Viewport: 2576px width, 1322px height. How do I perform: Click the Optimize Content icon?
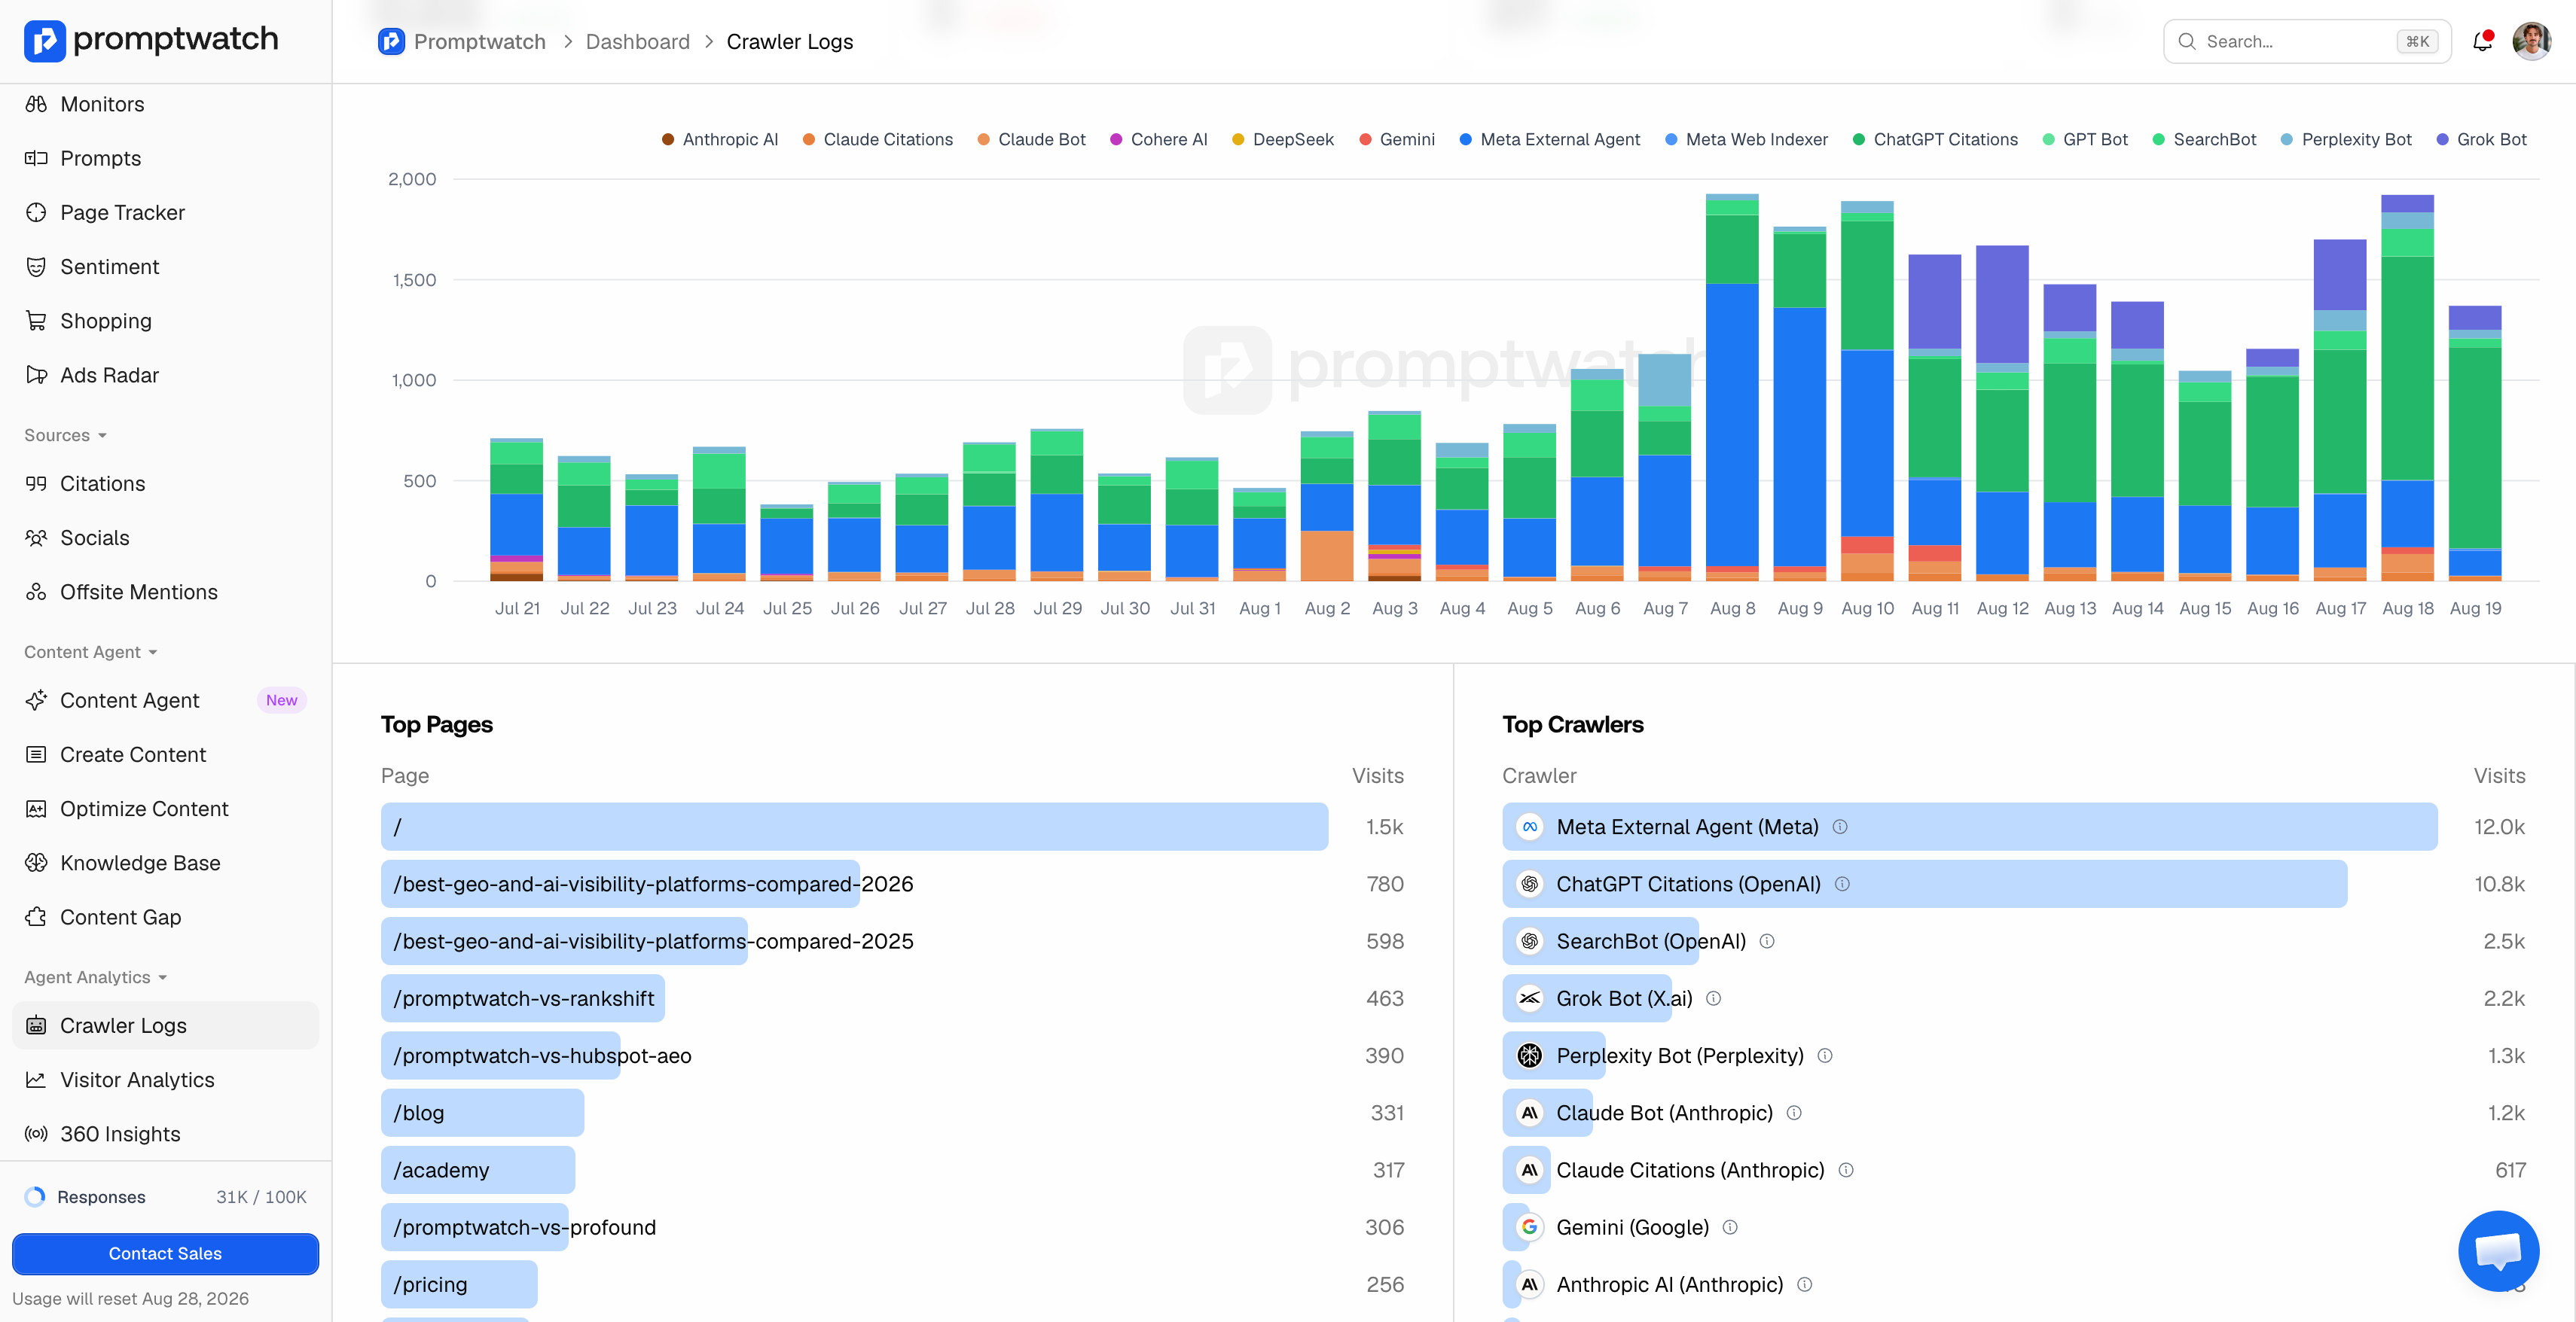click(x=36, y=809)
